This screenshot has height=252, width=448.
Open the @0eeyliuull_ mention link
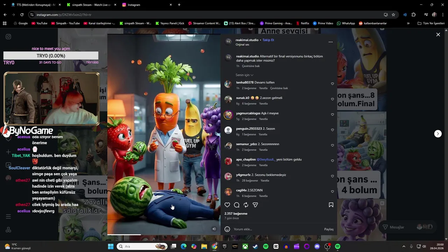266,160
